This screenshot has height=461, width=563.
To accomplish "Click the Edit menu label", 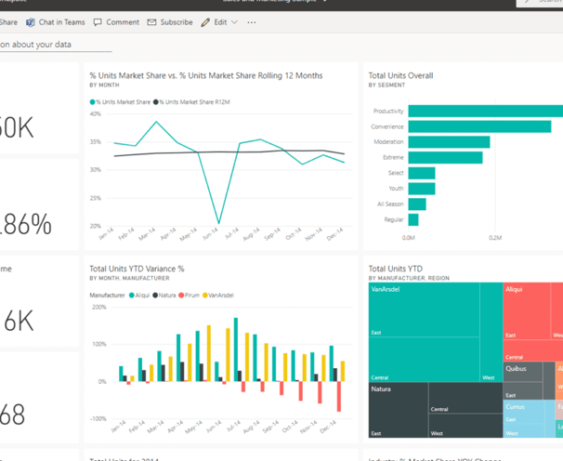I will click(x=220, y=22).
